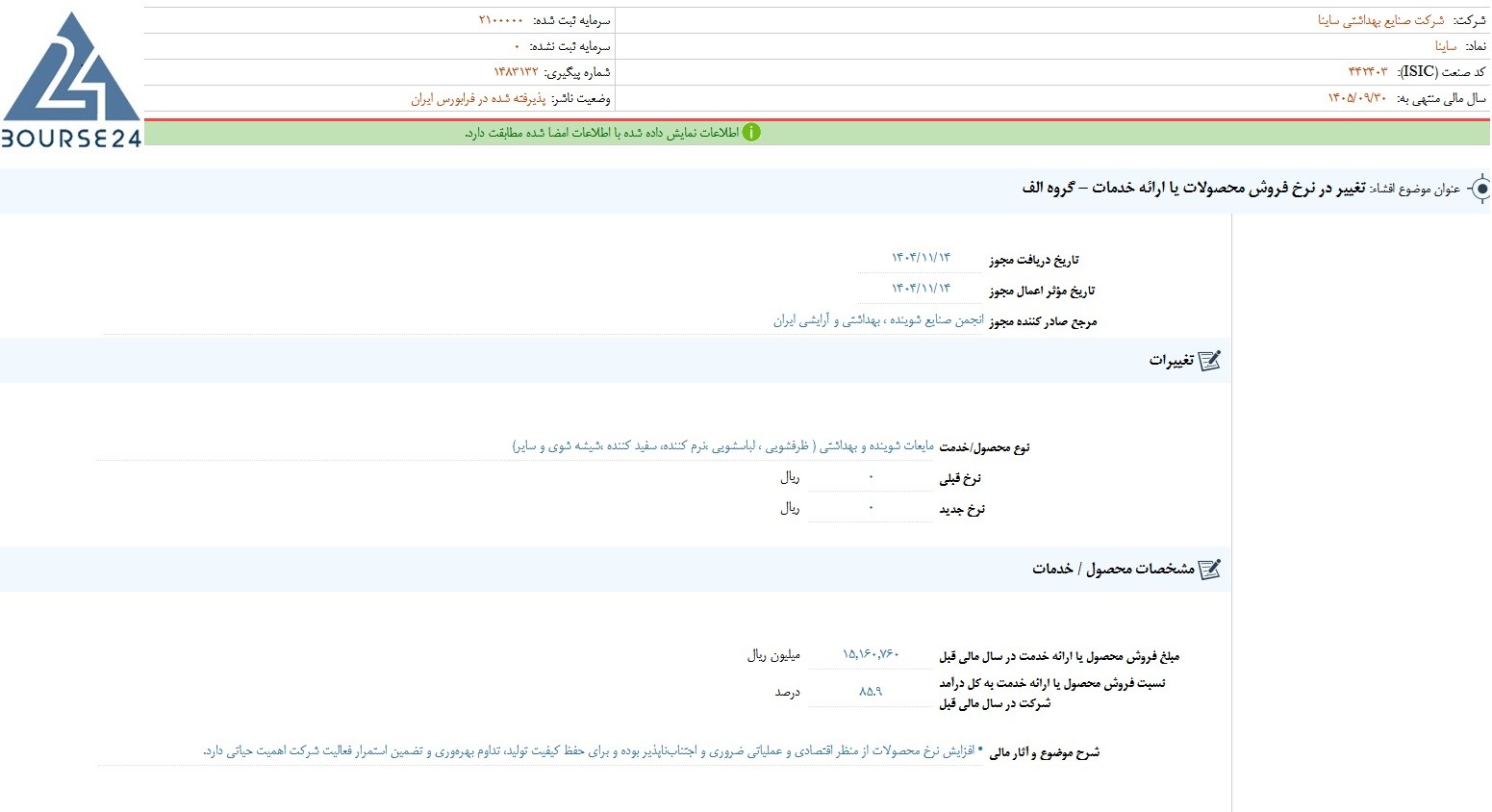This screenshot has height=812, width=1492.
Task: Click the تغییرات section heading
Action: pyautogui.click(x=1171, y=361)
